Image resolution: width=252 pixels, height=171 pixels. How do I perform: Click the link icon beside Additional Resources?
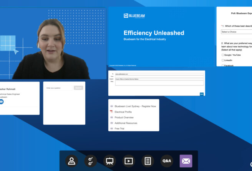(x=112, y=123)
